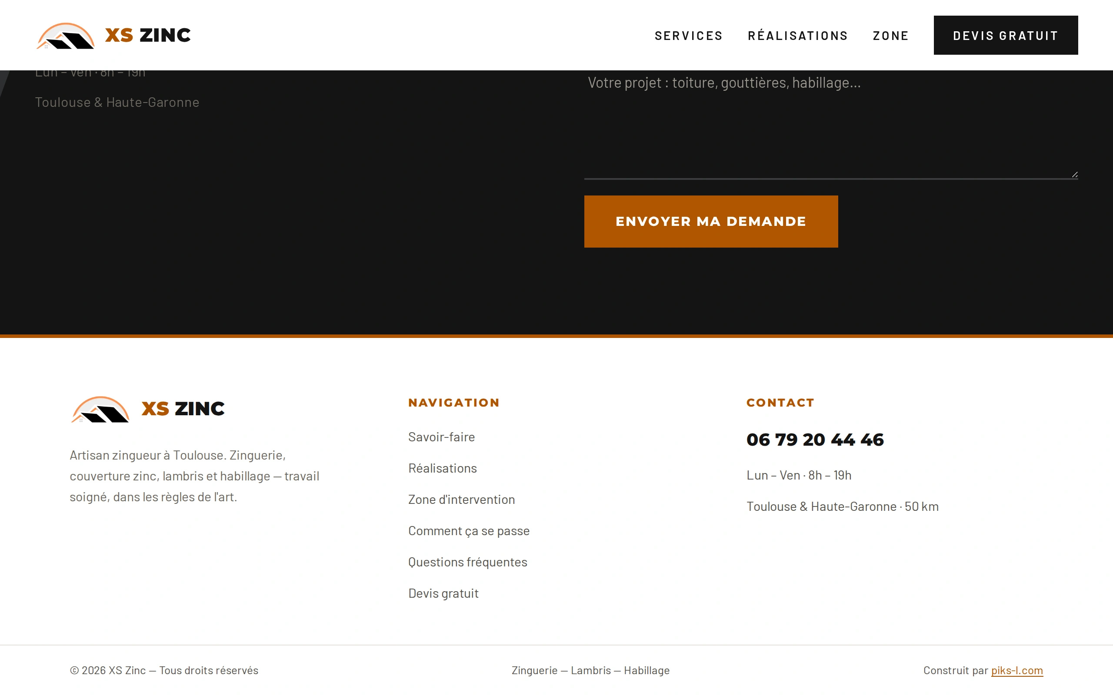Screen dimensions: 1113x695
Task: Select the Zone nav item
Action: 891,35
